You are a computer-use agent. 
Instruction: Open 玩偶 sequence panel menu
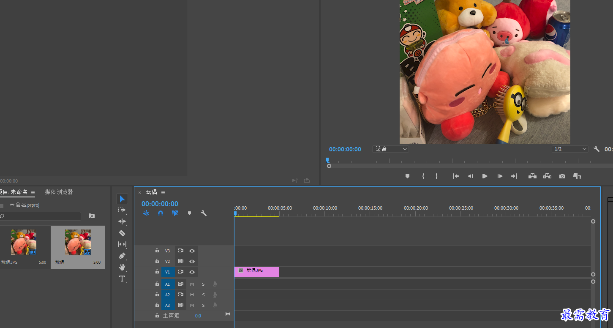pos(163,192)
